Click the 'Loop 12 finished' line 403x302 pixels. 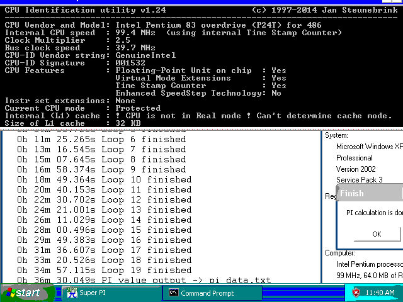pyautogui.click(x=105, y=200)
